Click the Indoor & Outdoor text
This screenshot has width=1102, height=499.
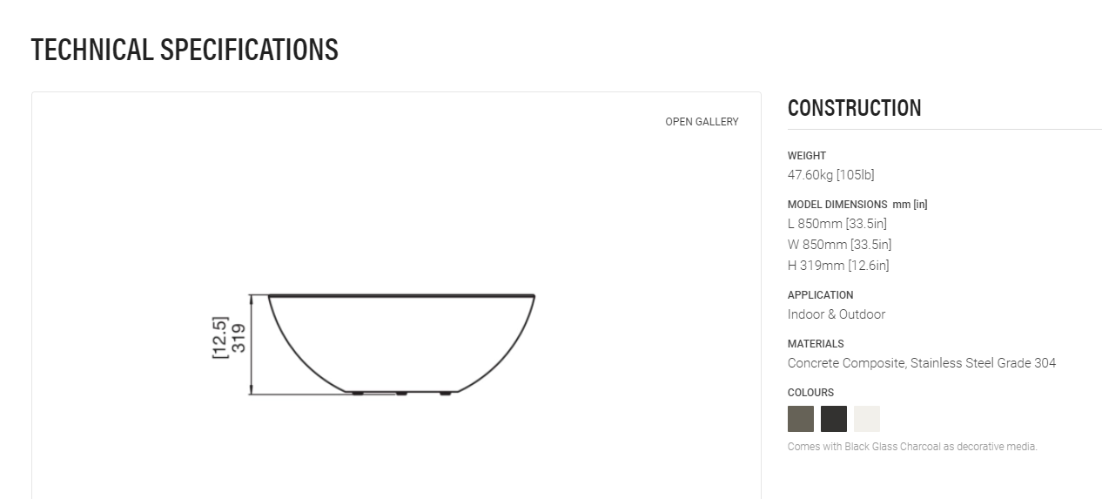(837, 314)
